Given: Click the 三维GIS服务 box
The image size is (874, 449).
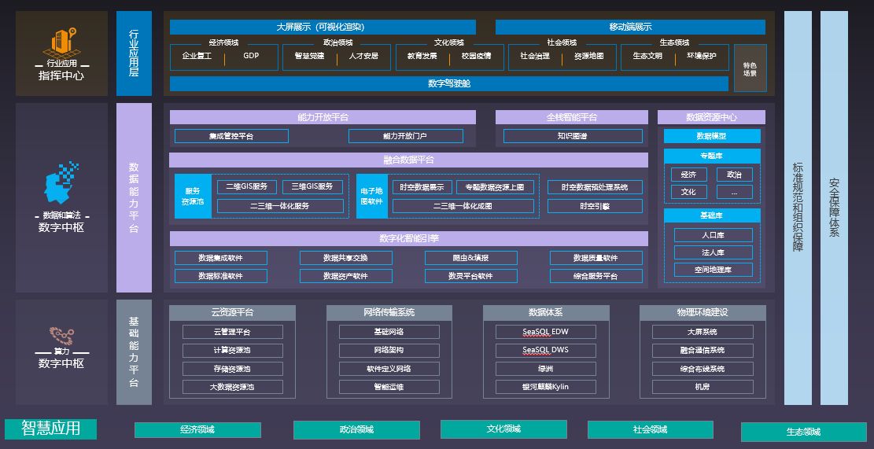Looking at the screenshot, I should point(312,187).
